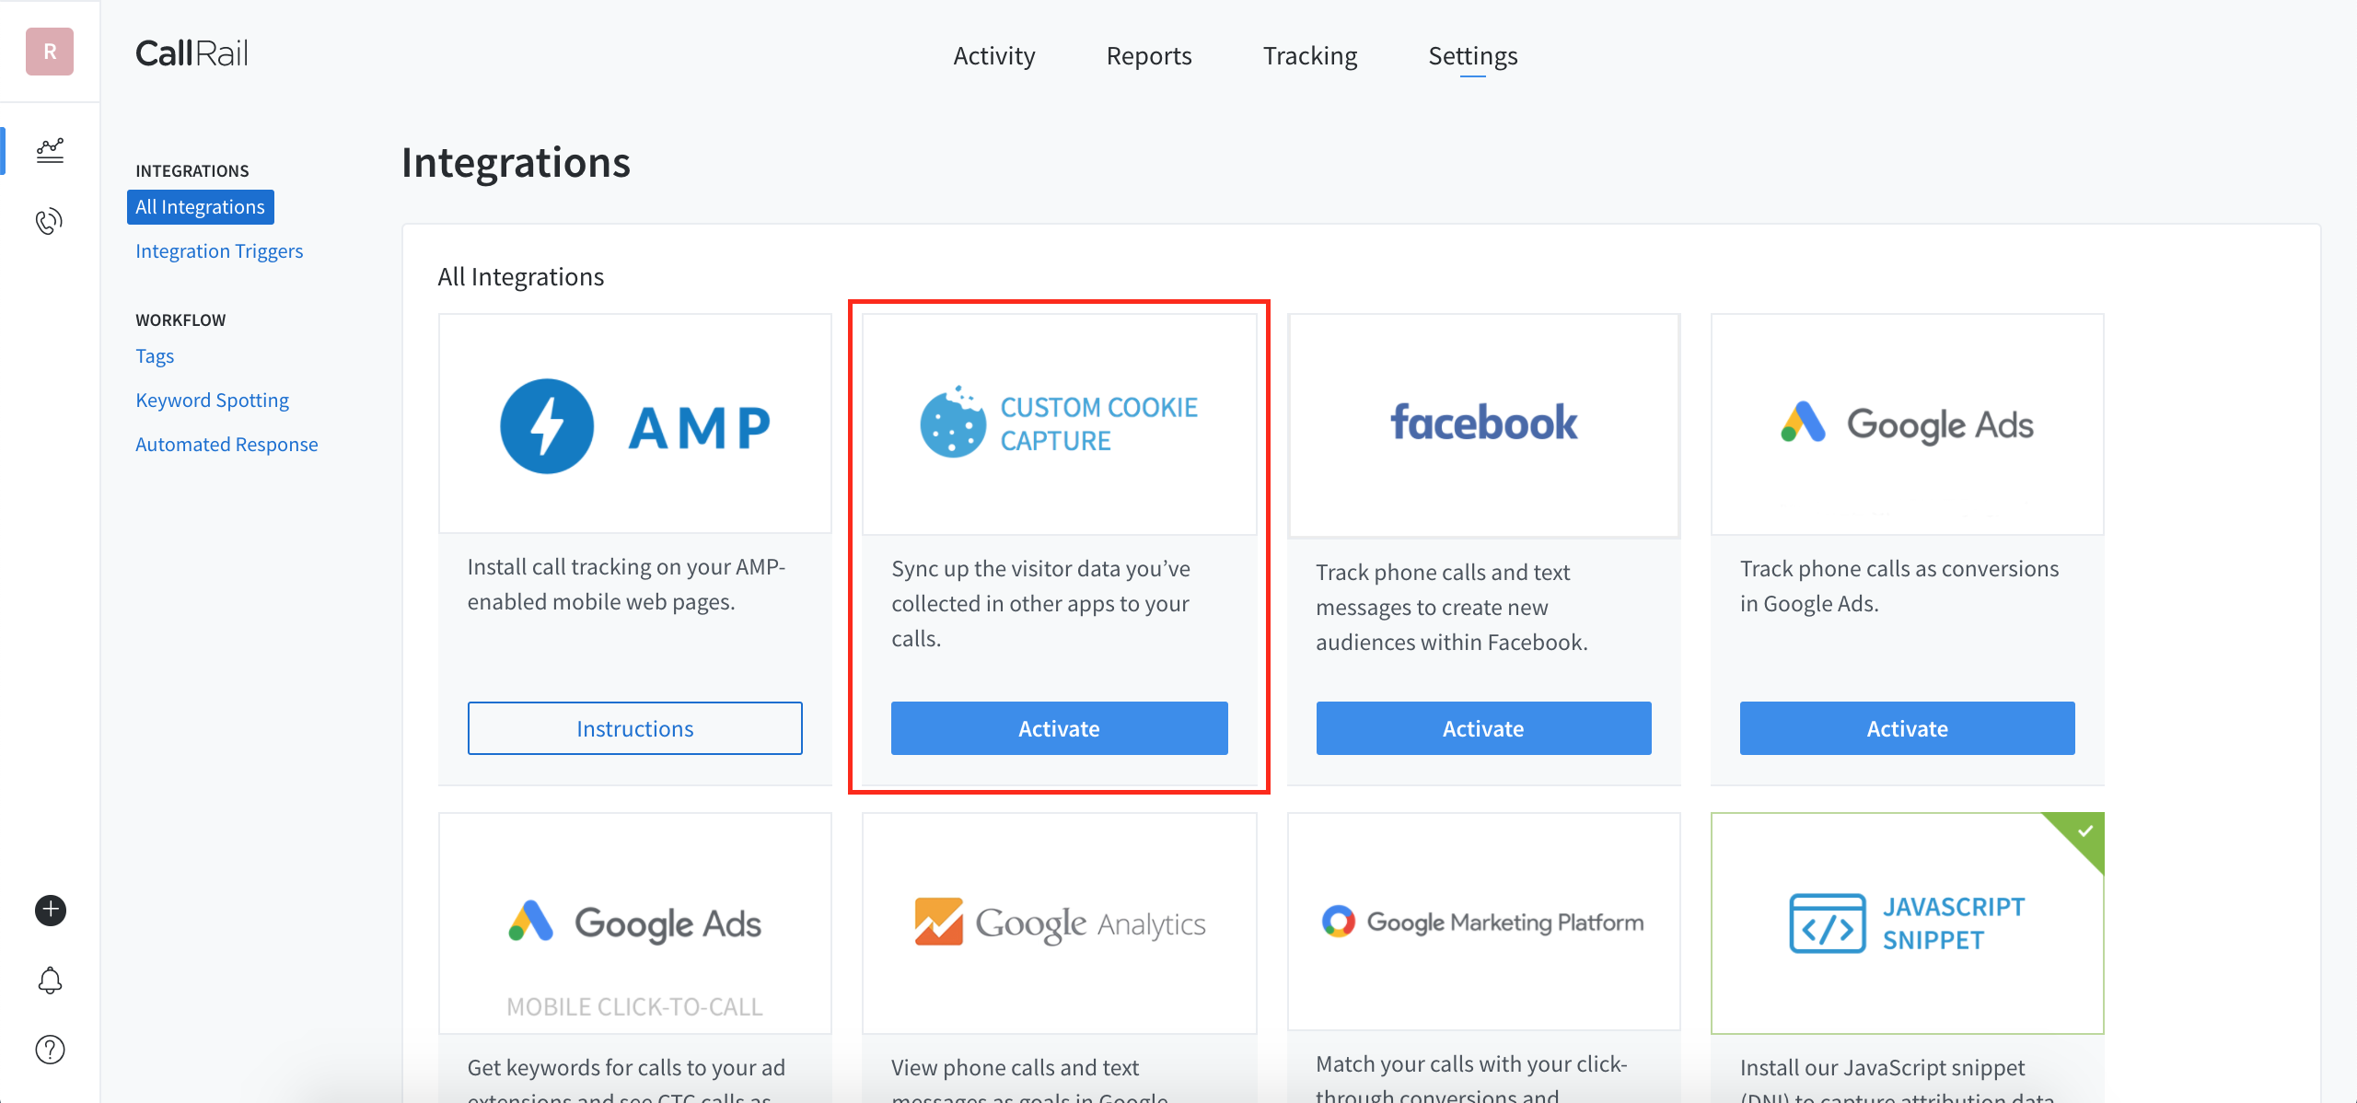Click the pink R account avatar
The height and width of the screenshot is (1103, 2357).
click(x=50, y=52)
